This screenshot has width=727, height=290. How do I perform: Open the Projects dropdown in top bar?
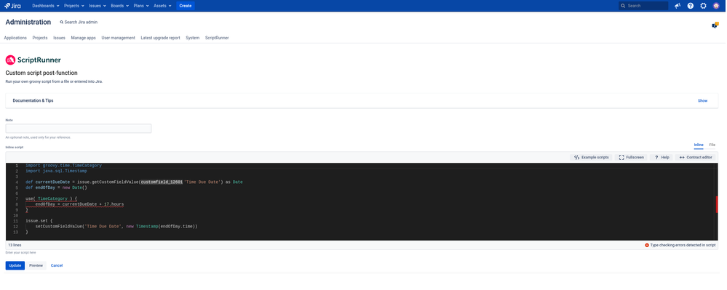(x=74, y=6)
